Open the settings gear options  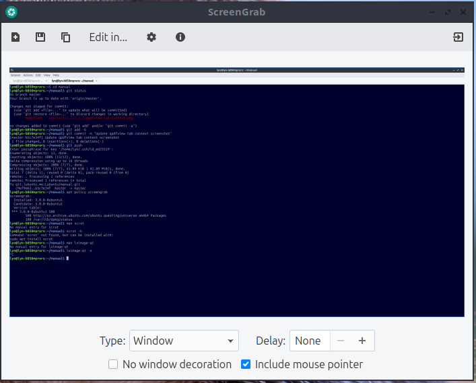[151, 37]
